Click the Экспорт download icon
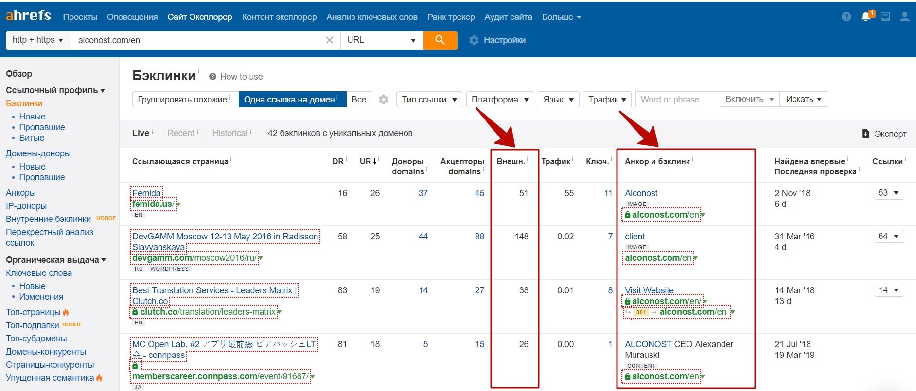This screenshot has width=916, height=391. pyautogui.click(x=865, y=134)
